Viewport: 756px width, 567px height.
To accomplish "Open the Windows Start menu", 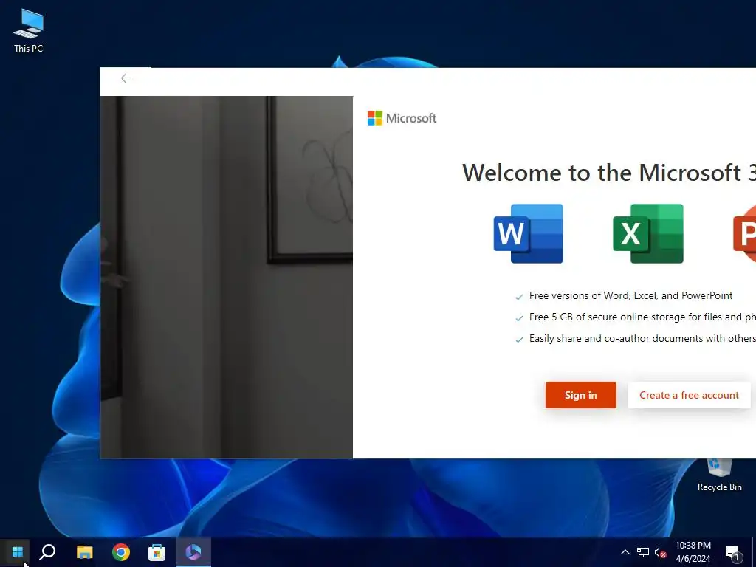I will [x=18, y=551].
